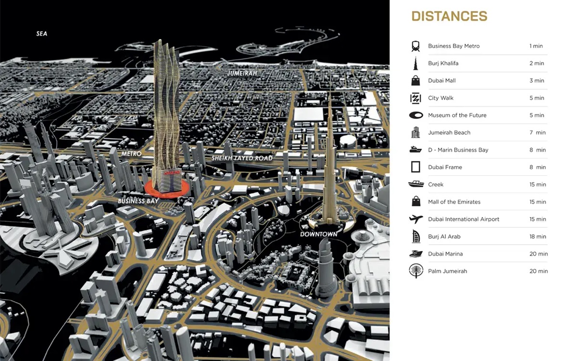Click the Jumeirah label on the map
The image size is (577, 361).
click(242, 73)
